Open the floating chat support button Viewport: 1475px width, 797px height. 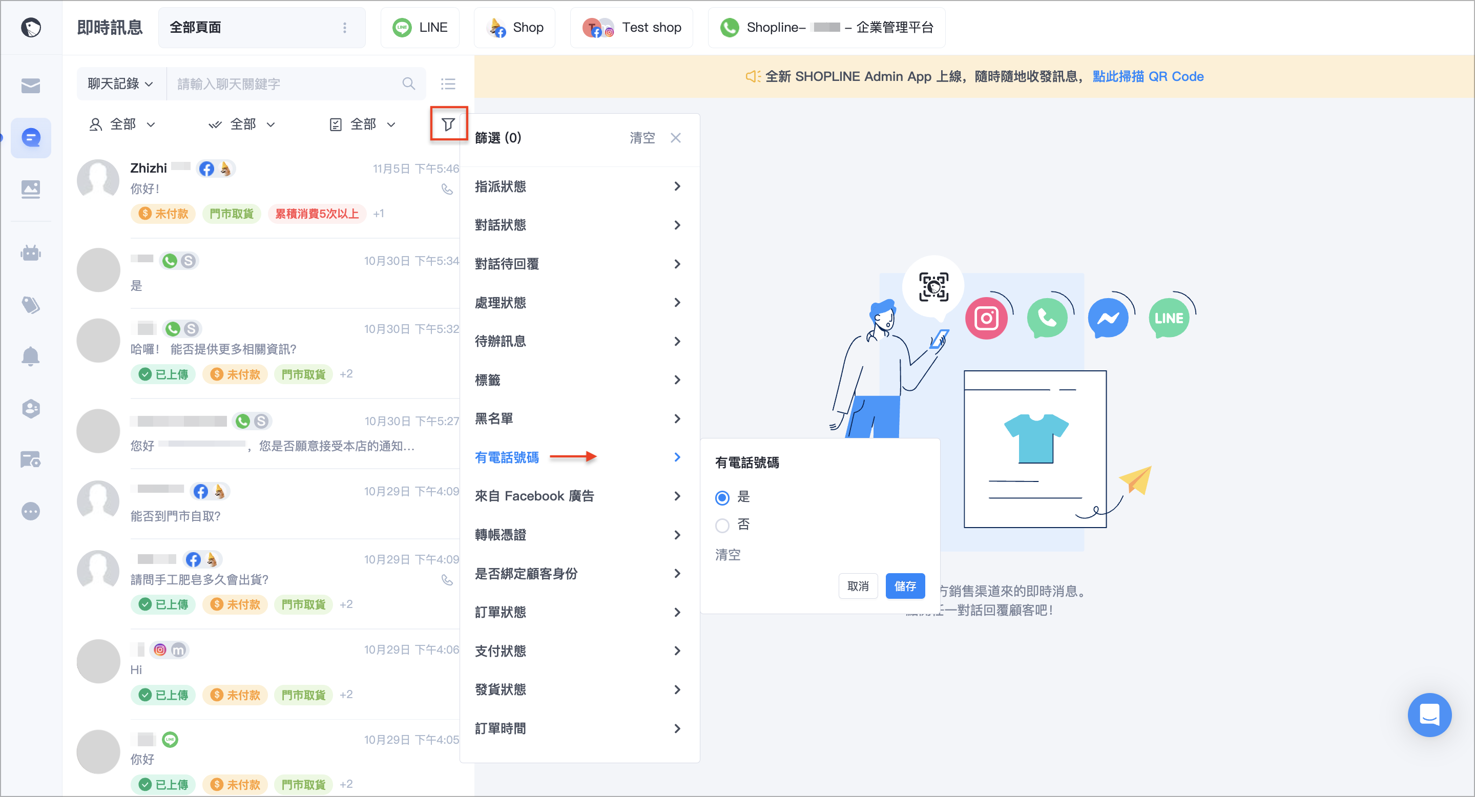point(1429,715)
